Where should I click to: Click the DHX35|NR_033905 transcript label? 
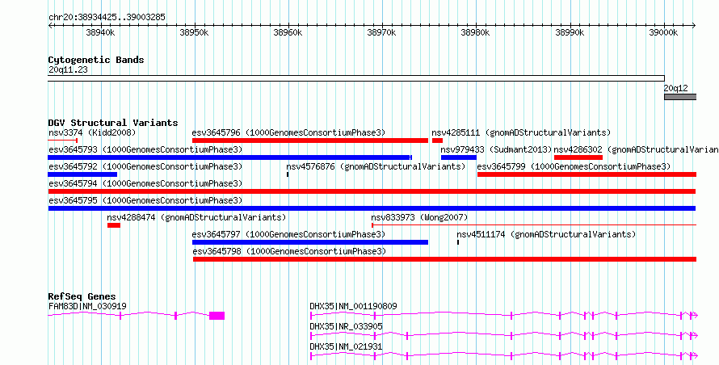pyautogui.click(x=346, y=326)
